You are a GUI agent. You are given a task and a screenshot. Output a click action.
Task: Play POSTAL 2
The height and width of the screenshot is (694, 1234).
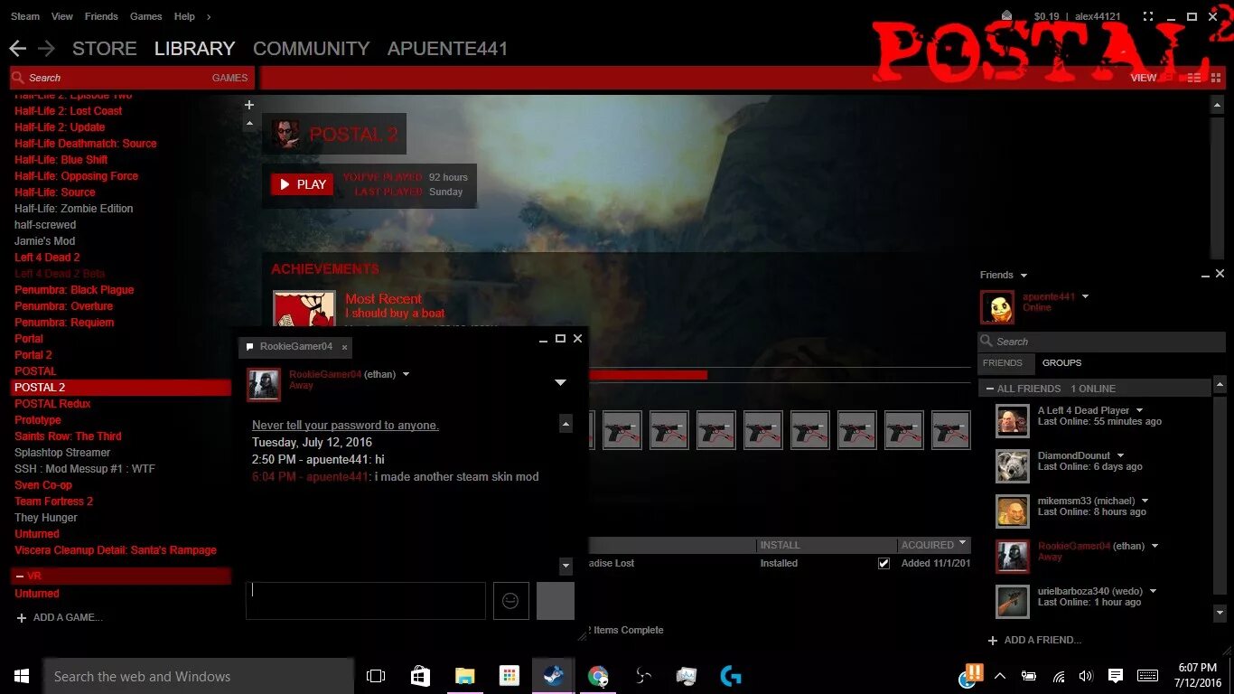click(x=303, y=184)
